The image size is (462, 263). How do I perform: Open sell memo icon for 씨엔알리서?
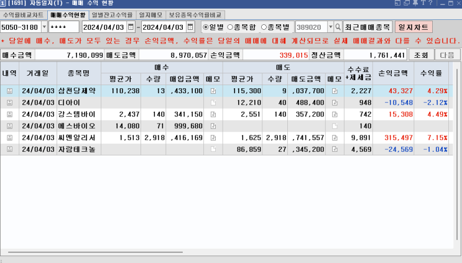coord(335,137)
